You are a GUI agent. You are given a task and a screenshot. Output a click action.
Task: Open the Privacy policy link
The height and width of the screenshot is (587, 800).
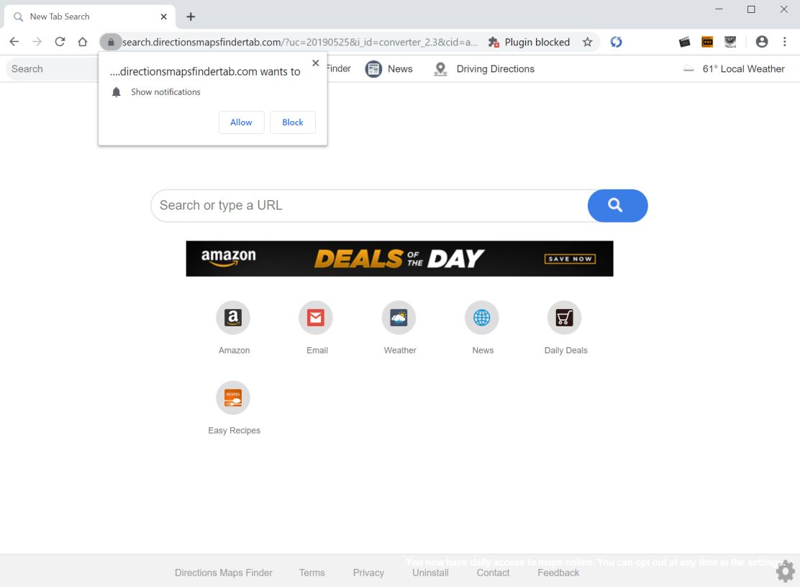(x=368, y=573)
